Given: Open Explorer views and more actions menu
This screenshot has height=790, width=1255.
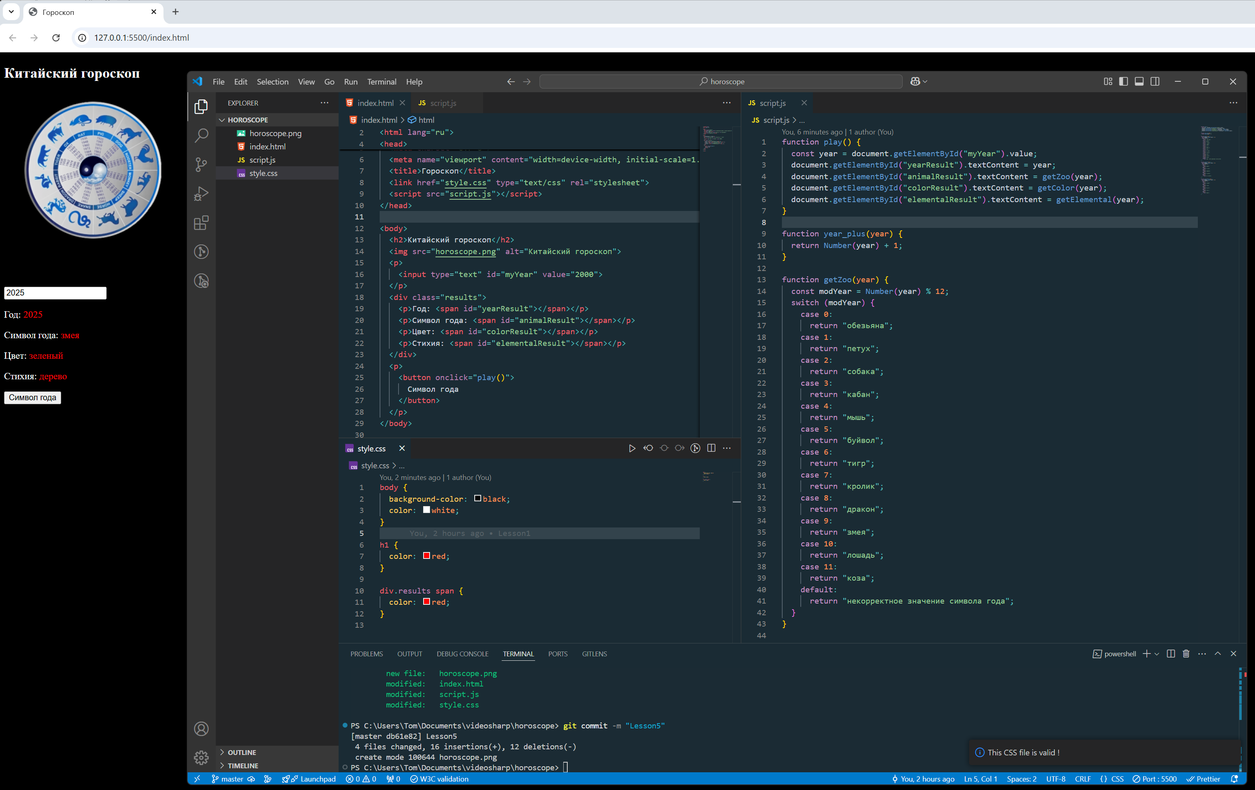Looking at the screenshot, I should (325, 103).
